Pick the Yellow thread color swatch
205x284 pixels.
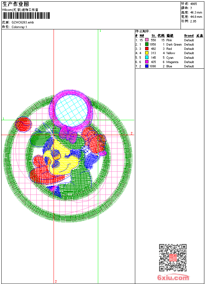pos(147,53)
